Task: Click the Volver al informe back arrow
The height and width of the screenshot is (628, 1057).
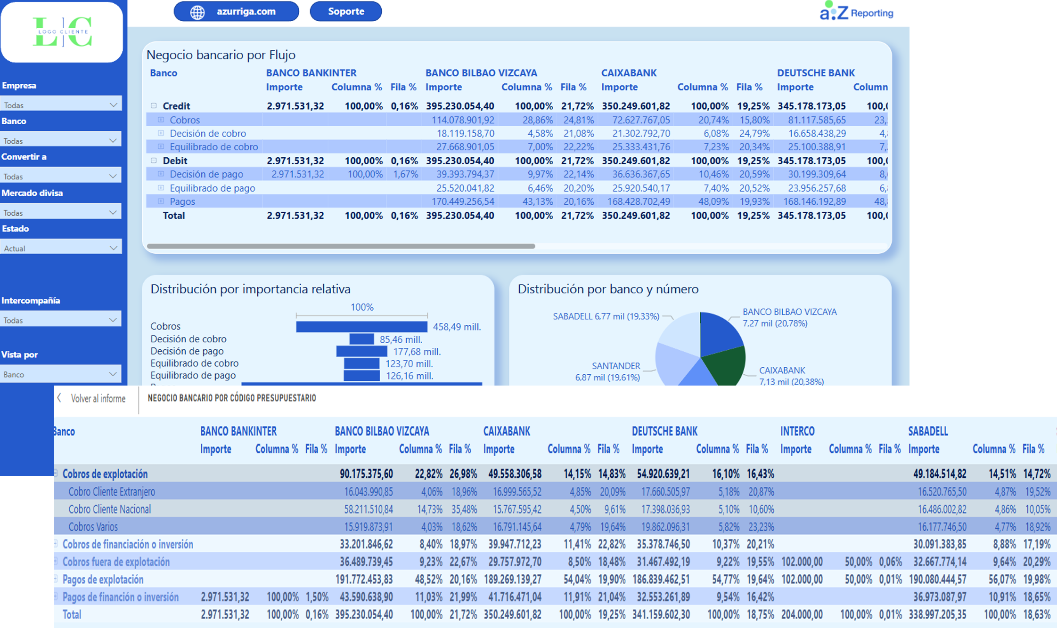Action: click(59, 398)
